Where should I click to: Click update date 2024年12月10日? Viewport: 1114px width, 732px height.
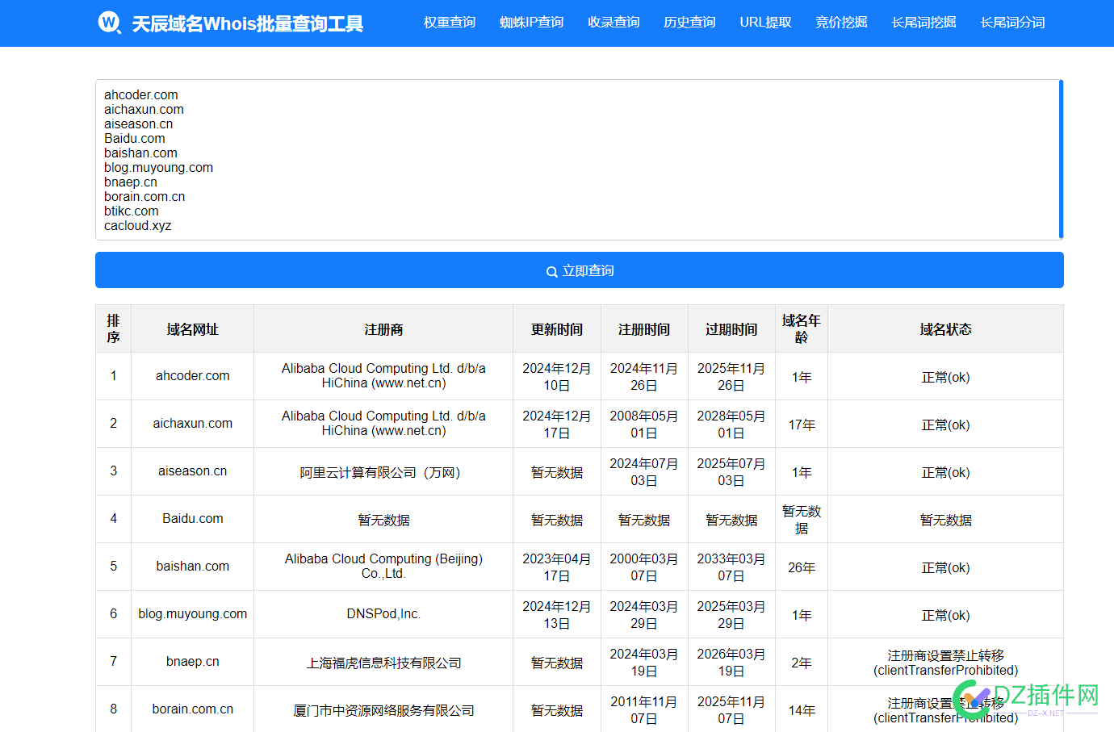pyautogui.click(x=557, y=377)
